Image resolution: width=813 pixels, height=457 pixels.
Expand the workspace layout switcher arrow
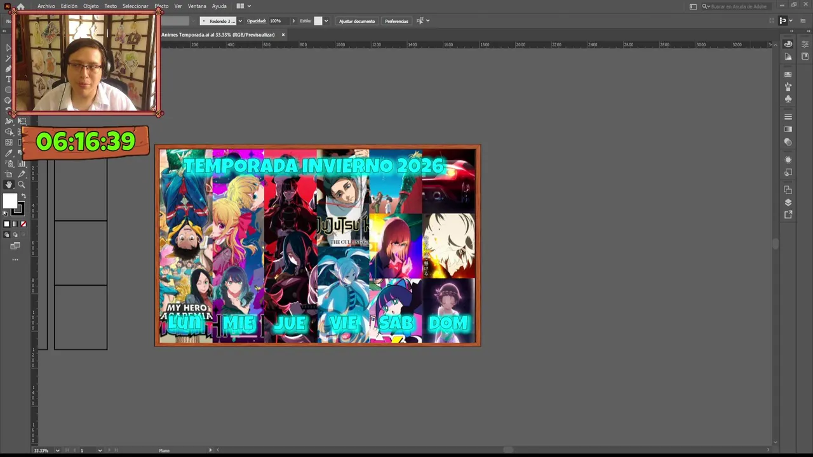point(249,6)
